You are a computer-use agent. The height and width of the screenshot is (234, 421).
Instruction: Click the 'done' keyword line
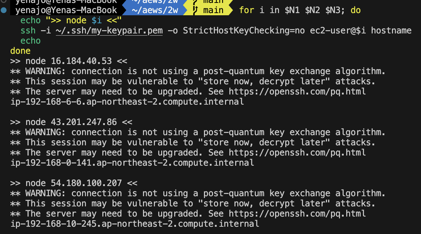pyautogui.click(x=20, y=51)
